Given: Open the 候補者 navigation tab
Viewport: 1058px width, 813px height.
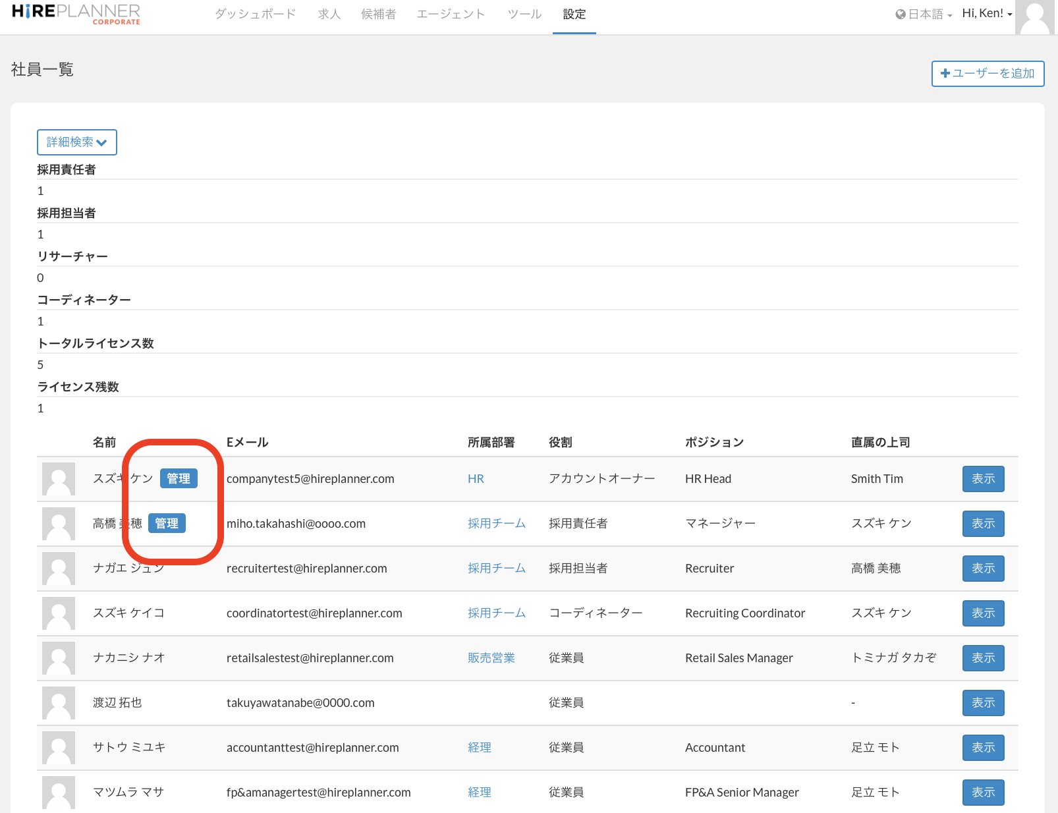Looking at the screenshot, I should coord(378,14).
